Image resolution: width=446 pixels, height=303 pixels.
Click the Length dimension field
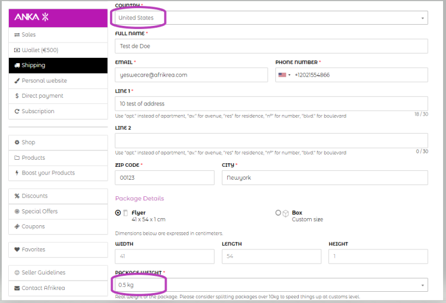coord(271,256)
